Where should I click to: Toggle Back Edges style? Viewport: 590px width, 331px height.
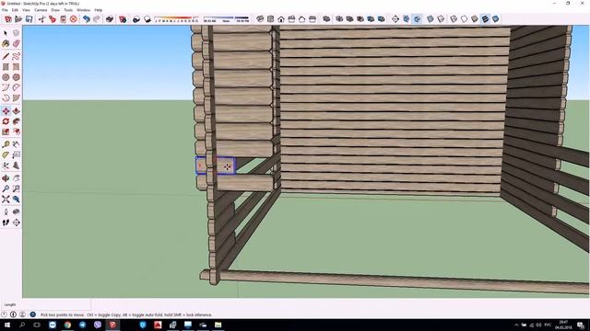coord(441,19)
